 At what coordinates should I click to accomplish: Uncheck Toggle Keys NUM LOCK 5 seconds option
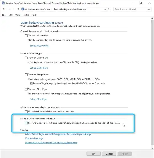click(x=31, y=83)
